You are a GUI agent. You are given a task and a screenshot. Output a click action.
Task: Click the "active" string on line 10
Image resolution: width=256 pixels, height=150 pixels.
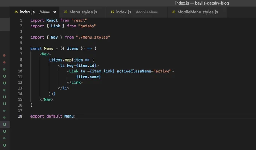(163, 71)
